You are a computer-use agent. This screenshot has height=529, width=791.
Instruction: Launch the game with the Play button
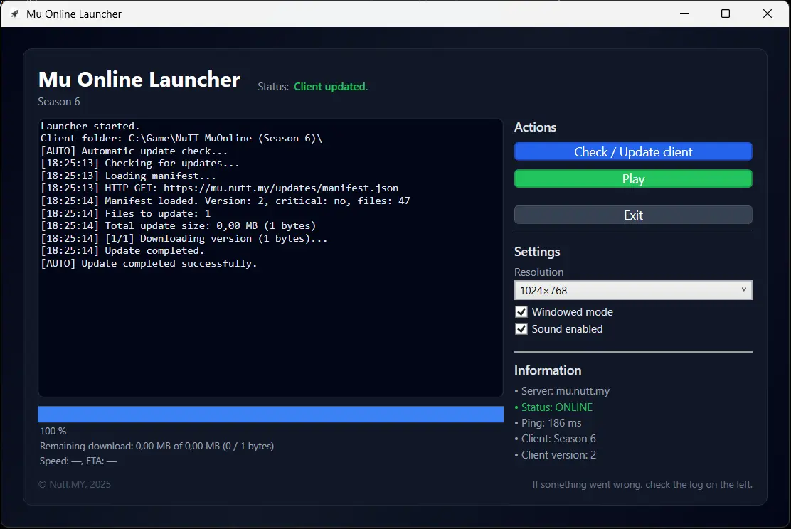point(633,179)
